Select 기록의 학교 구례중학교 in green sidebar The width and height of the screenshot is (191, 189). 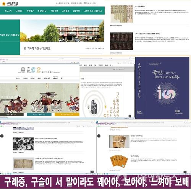point(10,35)
